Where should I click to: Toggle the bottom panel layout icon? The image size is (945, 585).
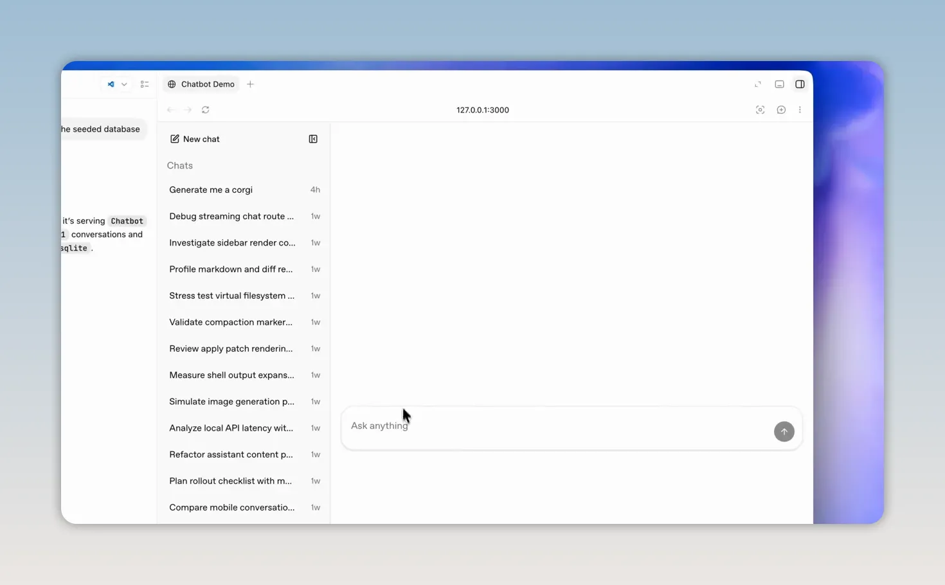779,84
